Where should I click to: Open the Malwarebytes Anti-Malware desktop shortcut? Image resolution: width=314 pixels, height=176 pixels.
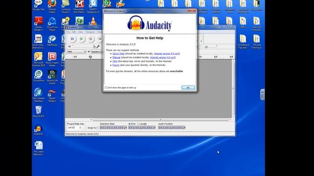click(x=79, y=6)
